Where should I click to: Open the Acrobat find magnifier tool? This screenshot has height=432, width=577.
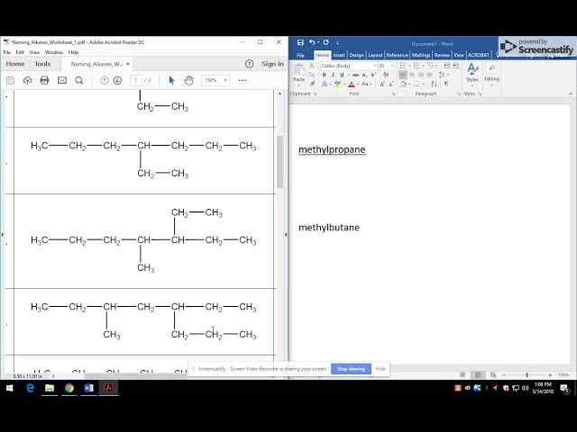78,80
